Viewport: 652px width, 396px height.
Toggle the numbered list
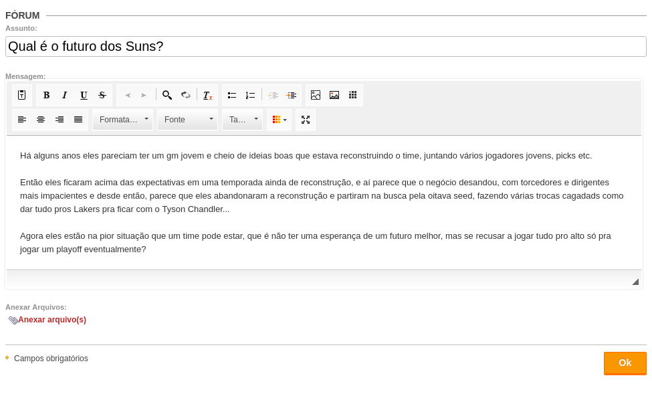(250, 95)
